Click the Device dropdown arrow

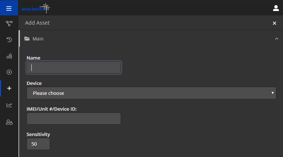coord(273,93)
